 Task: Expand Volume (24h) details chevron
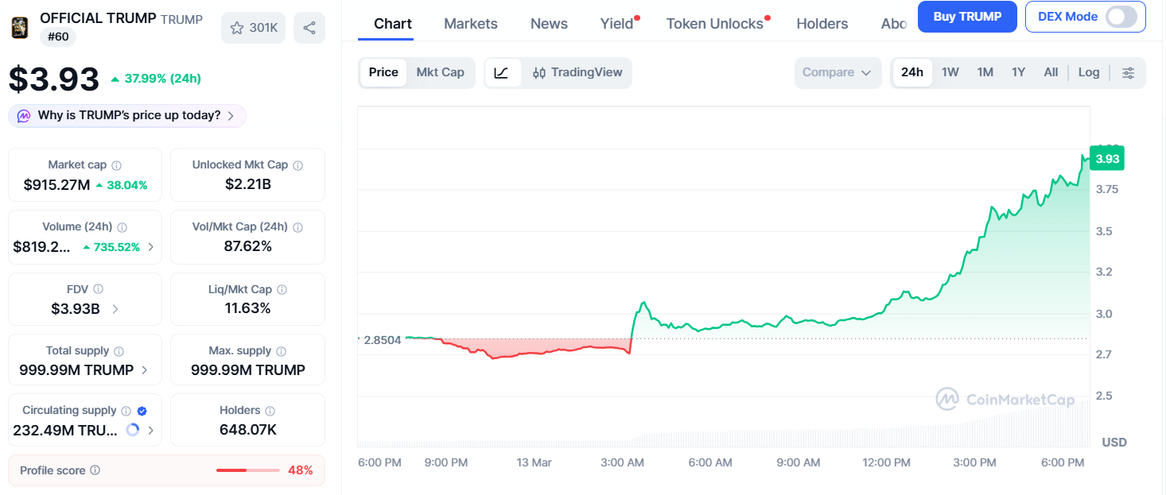coord(150,247)
